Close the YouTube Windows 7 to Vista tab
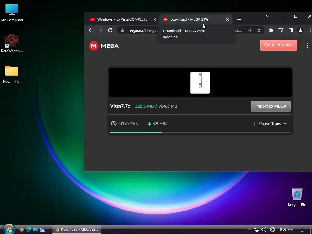 point(154,19)
